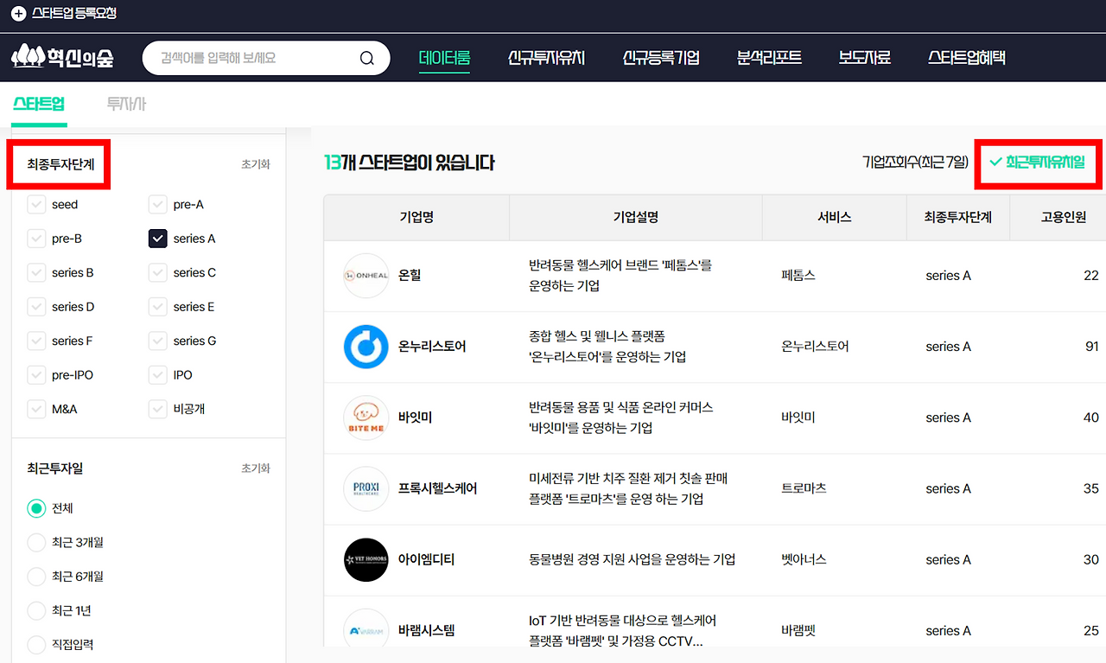Click the plus icon for startup registration request
This screenshot has width=1106, height=663.
18,14
